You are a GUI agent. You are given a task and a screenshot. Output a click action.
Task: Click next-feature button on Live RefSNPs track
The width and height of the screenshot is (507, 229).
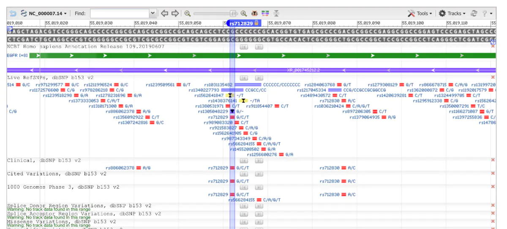pos(259,78)
